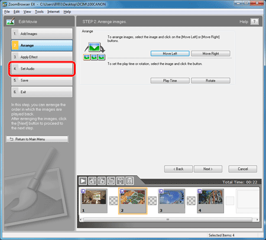Go to step 4 Set Audio
Screen dimensions: 266x240
pos(42,68)
